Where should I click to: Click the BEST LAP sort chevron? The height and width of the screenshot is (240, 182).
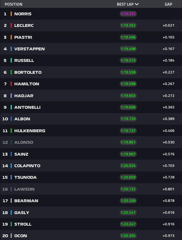[137, 4]
